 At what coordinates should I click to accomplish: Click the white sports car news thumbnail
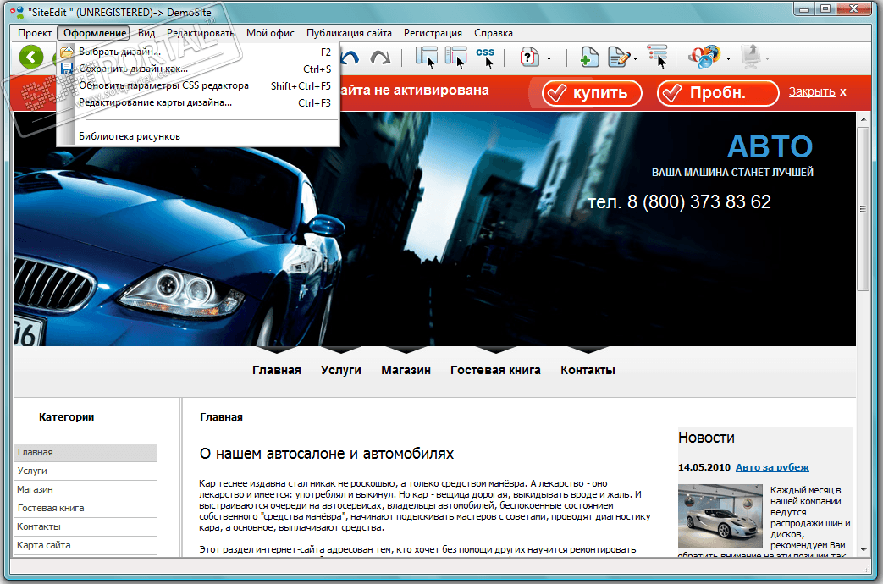[x=720, y=515]
